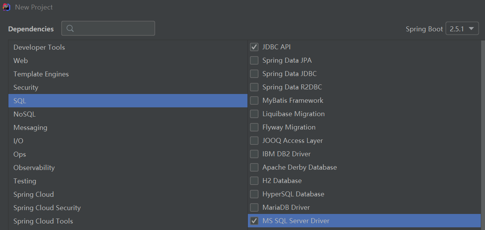Uncheck the JDBC API checkbox
This screenshot has width=485, height=230.
point(254,47)
